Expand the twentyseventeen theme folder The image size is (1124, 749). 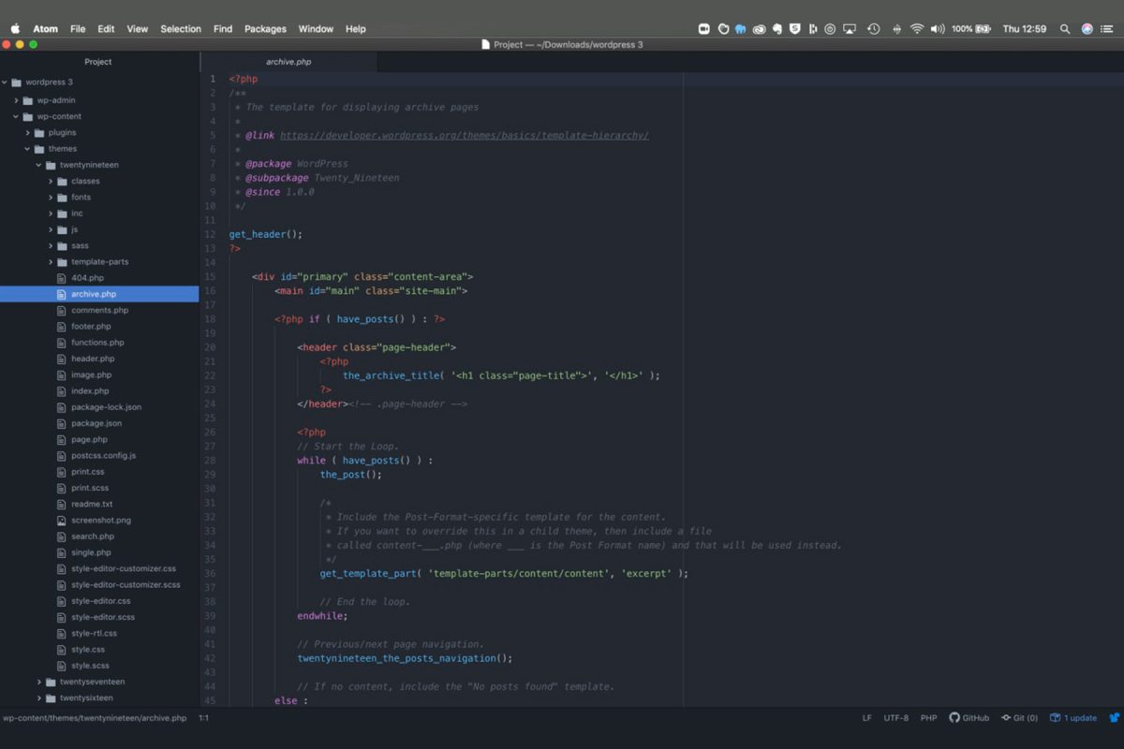38,681
